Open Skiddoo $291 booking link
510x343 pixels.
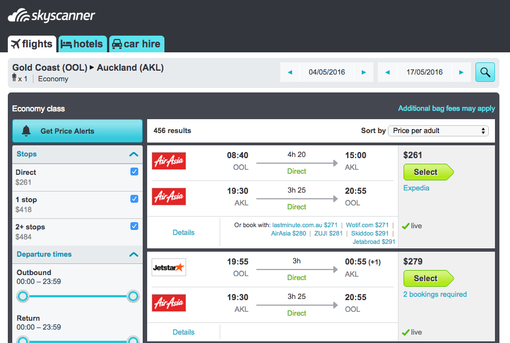(370, 233)
